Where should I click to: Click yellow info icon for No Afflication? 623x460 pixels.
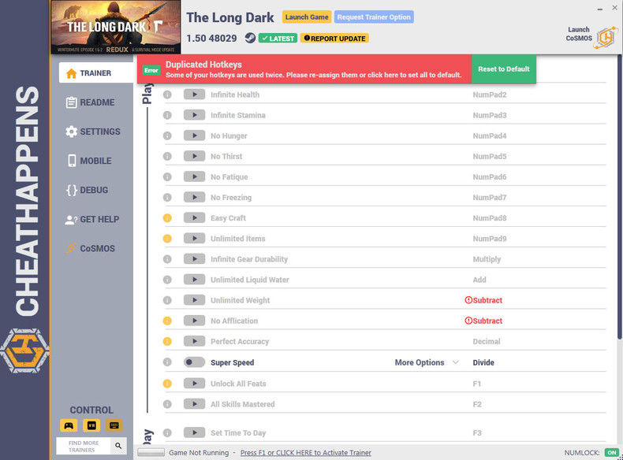167,321
